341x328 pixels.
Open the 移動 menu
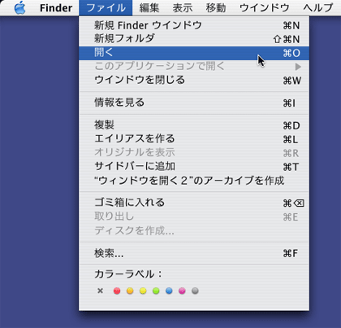(x=216, y=8)
